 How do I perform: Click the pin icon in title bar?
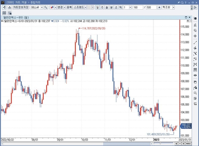click(x=179, y=2)
